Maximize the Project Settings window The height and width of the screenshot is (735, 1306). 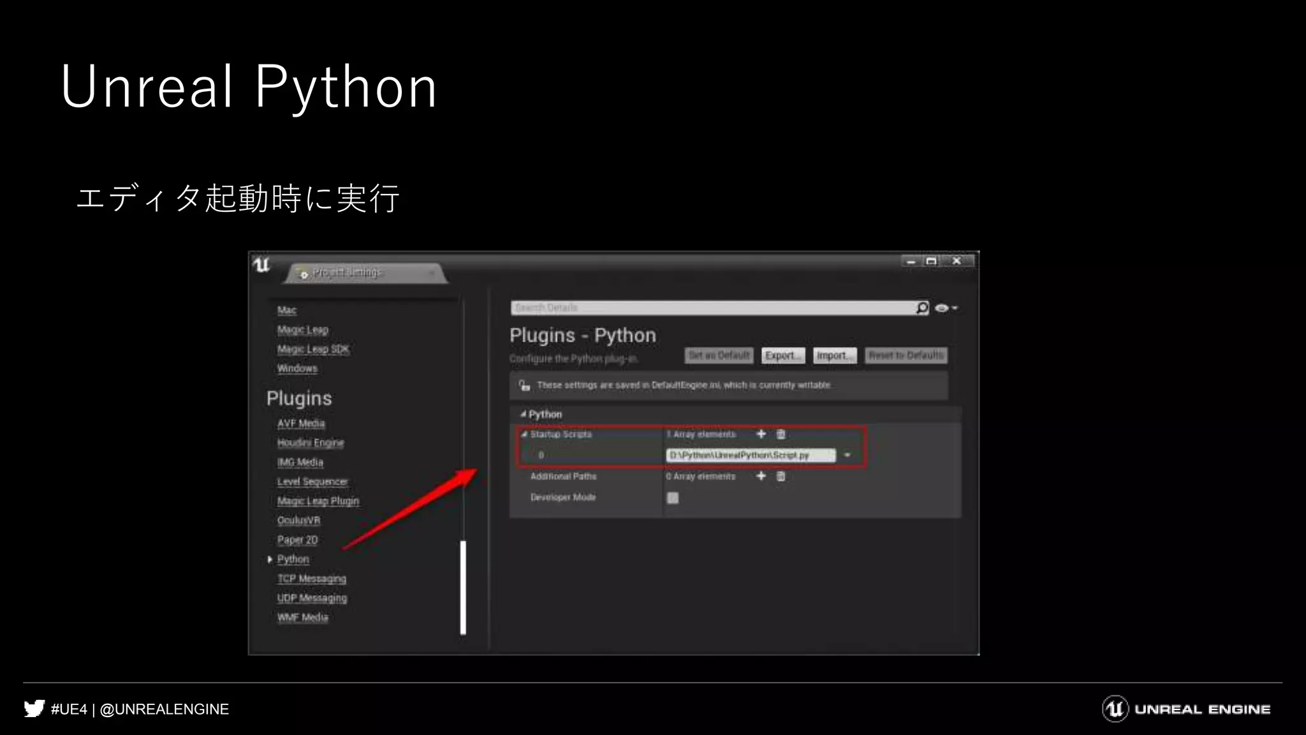tap(932, 261)
